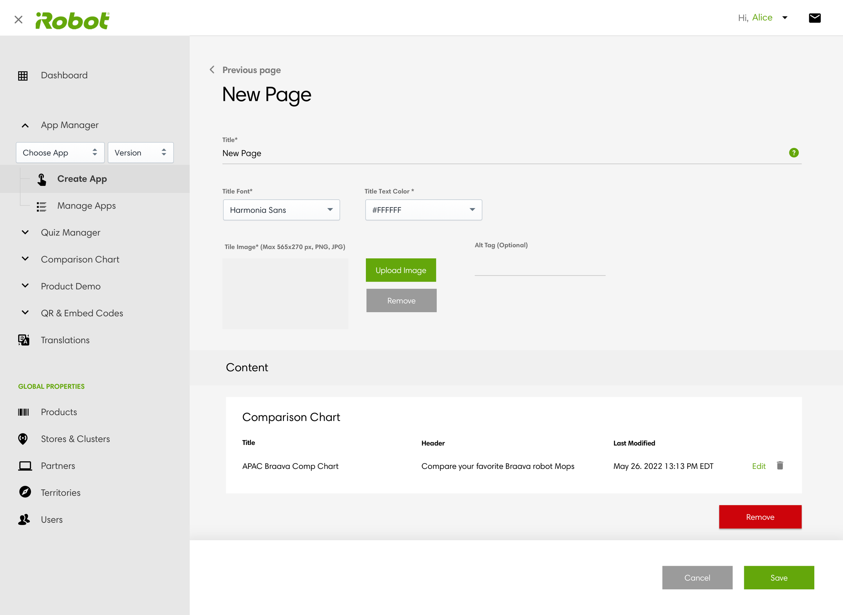Open the mail envelope icon
This screenshot has height=615, width=843.
(814, 18)
